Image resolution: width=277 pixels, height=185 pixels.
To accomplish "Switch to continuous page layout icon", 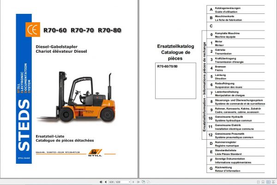I will [x=263, y=182].
